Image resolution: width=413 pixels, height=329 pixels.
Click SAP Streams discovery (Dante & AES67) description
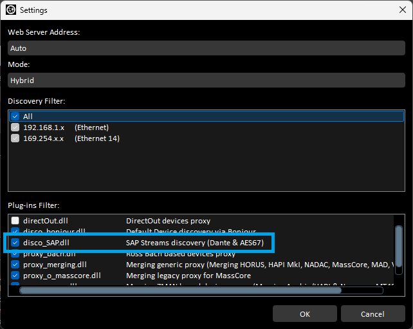[x=195, y=243]
